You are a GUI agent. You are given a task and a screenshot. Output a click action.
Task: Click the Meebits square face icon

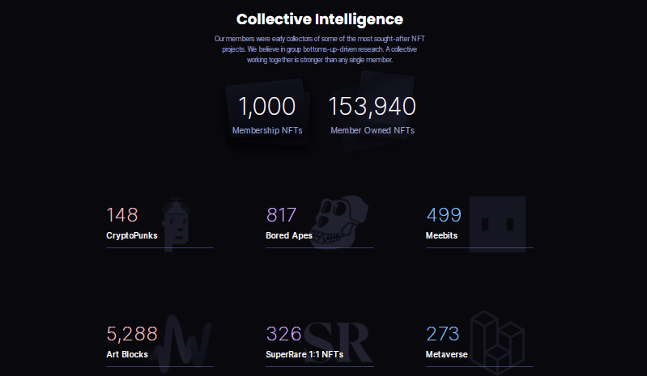497,222
